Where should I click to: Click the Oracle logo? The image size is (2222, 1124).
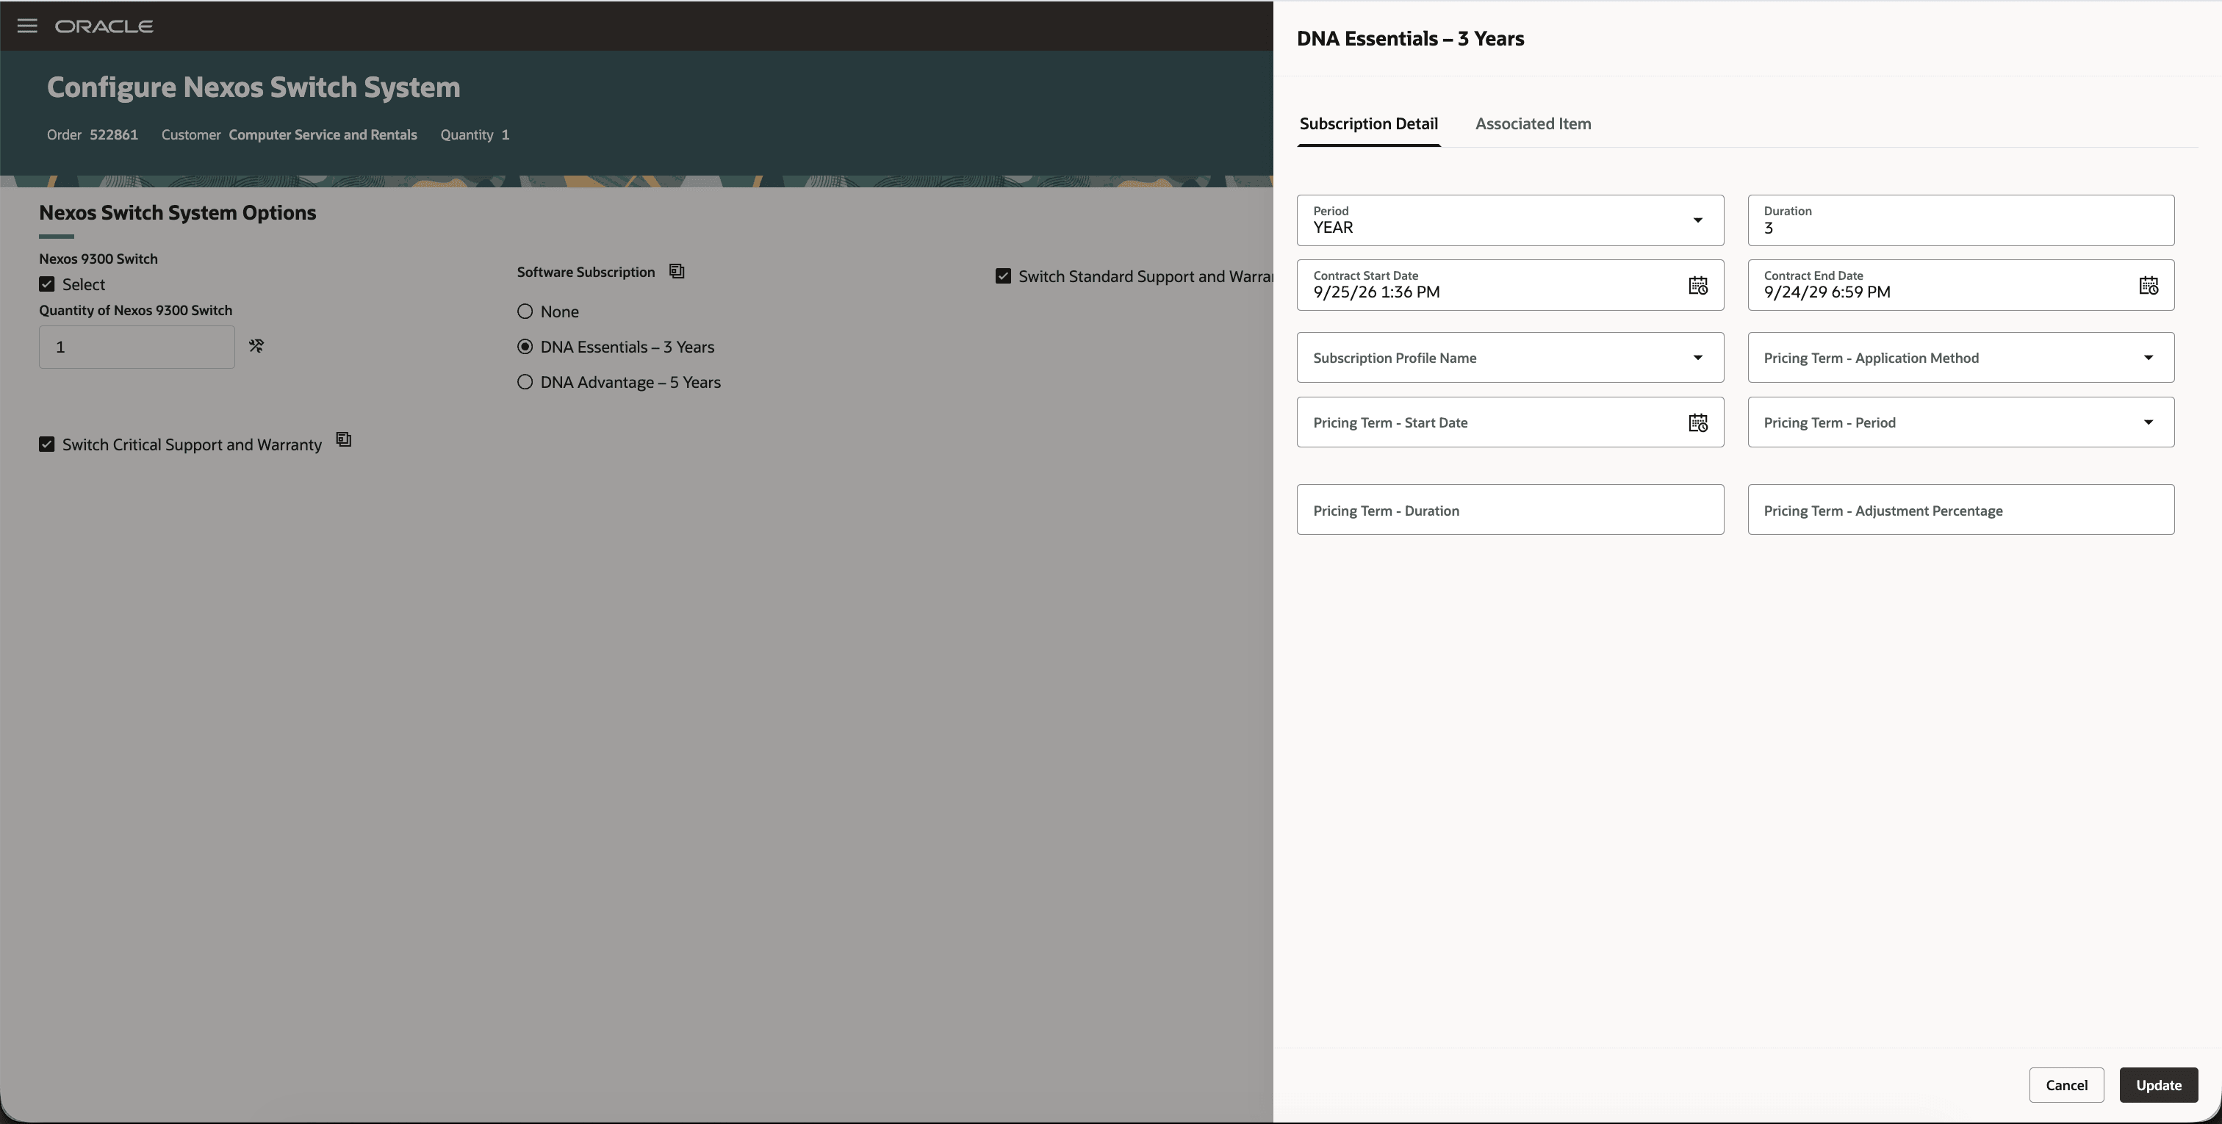pyautogui.click(x=104, y=26)
